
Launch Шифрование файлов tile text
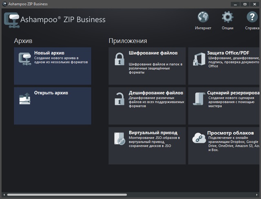point(153,53)
